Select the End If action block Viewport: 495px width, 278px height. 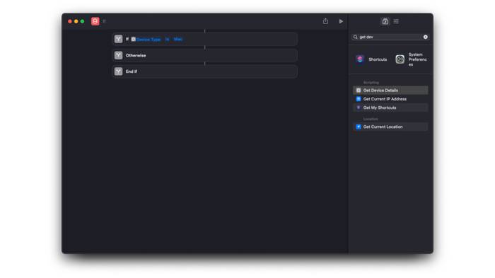point(205,71)
